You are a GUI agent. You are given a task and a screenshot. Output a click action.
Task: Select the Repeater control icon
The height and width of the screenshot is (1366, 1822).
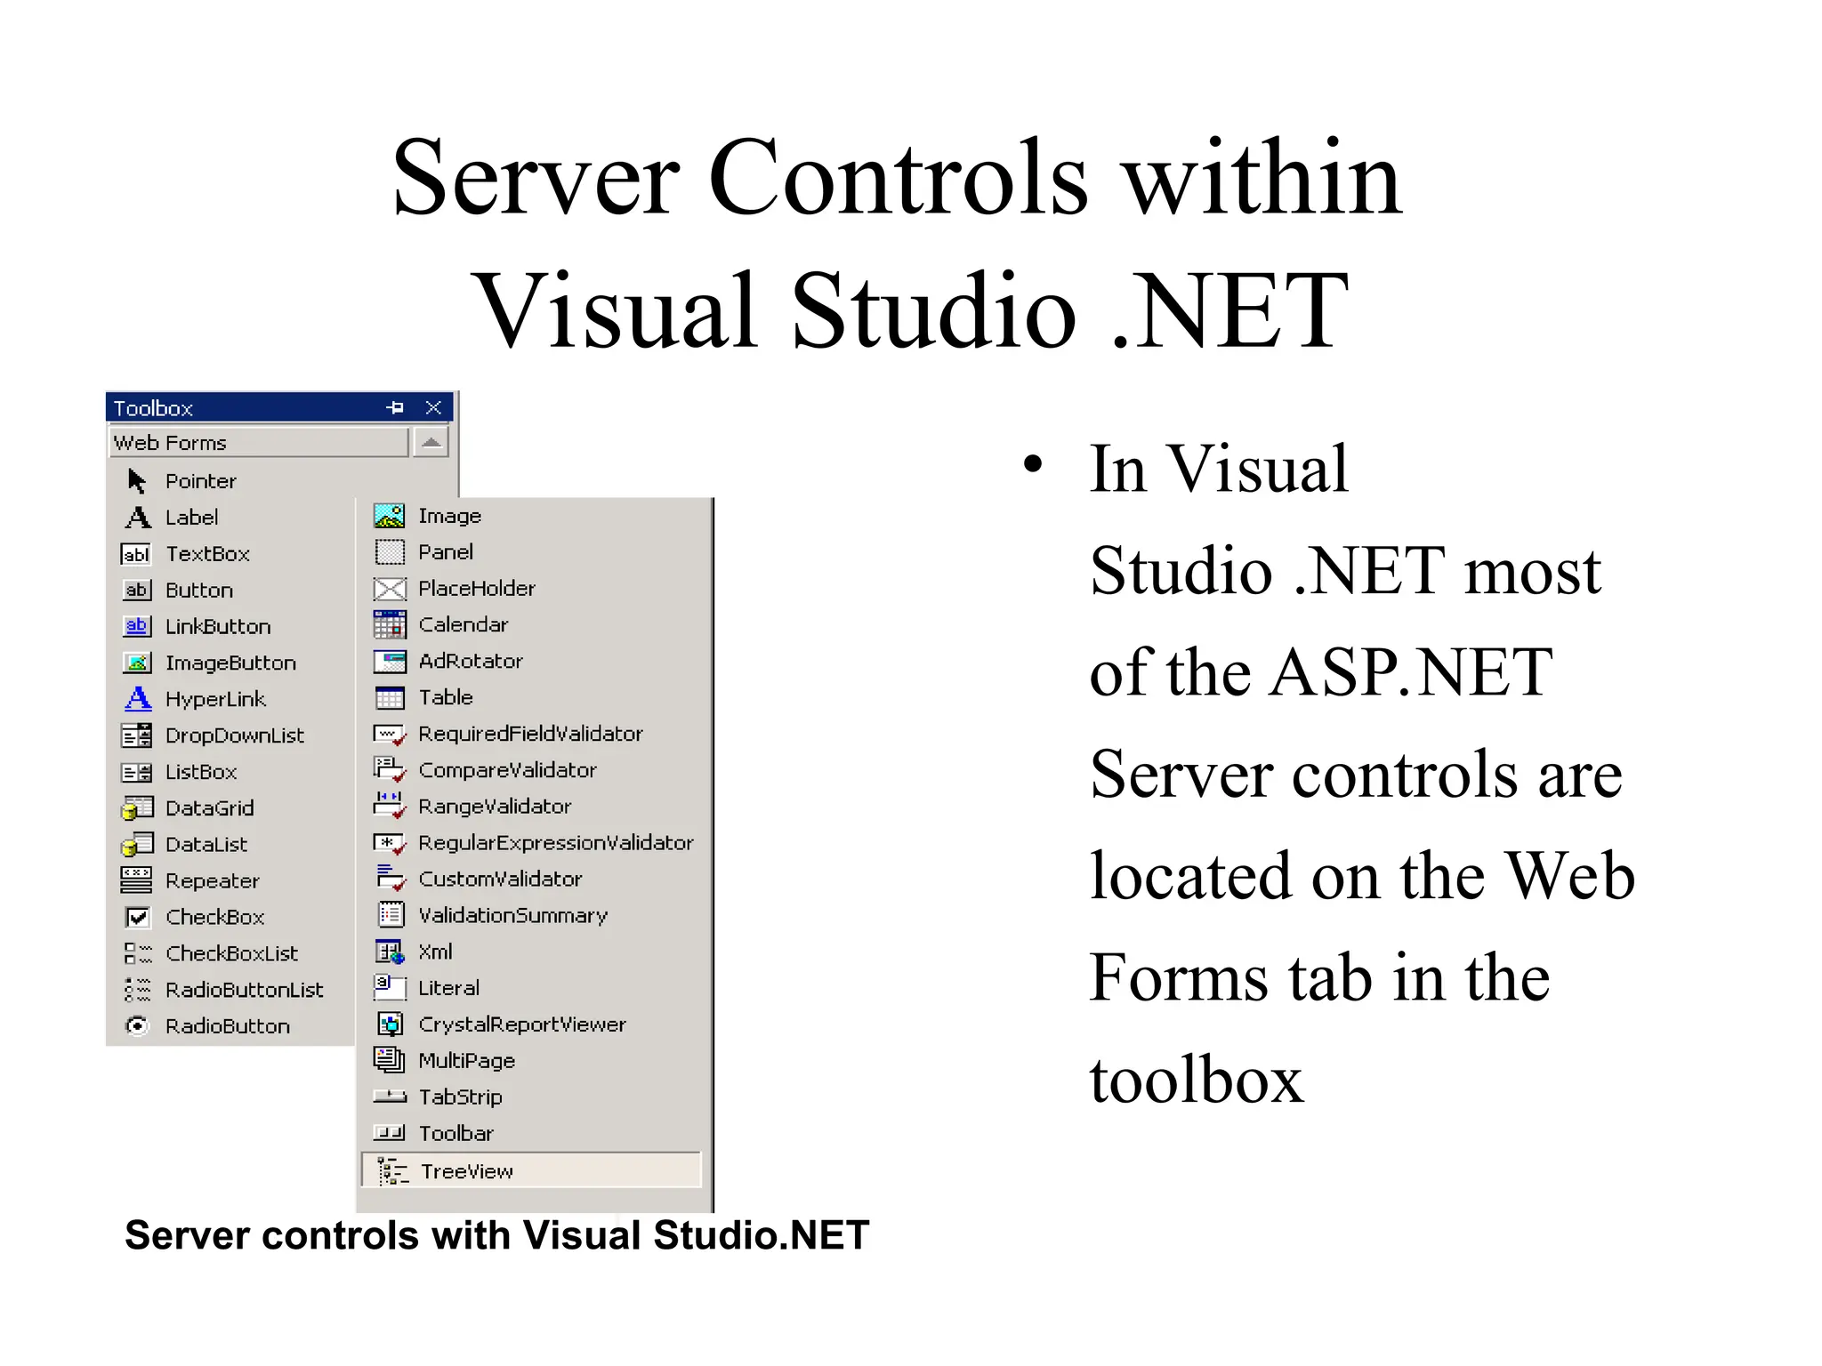click(136, 880)
